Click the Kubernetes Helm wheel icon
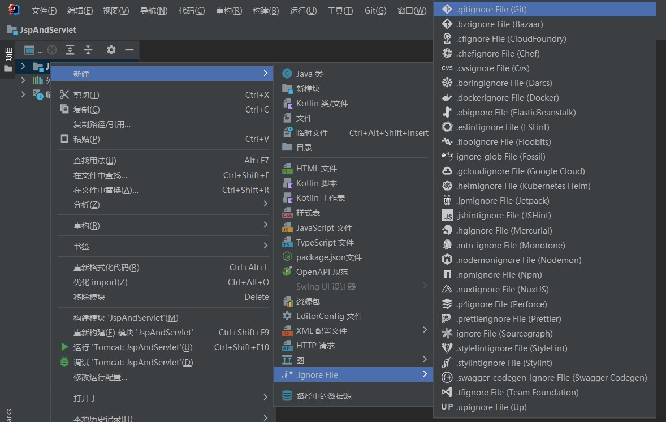Viewport: 666px width, 422px height. [x=447, y=186]
